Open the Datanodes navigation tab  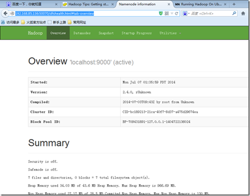click(x=82, y=33)
